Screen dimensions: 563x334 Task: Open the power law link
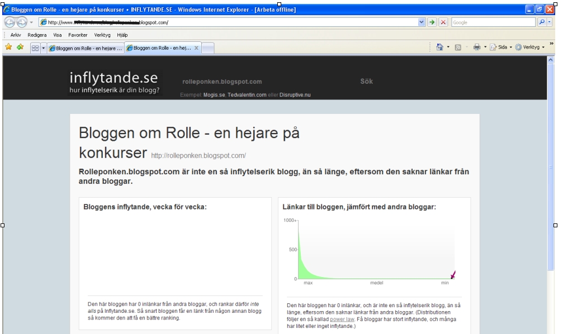tap(342, 319)
